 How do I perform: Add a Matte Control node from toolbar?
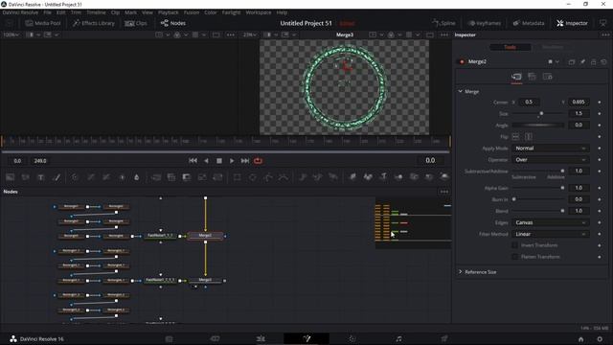click(187, 177)
